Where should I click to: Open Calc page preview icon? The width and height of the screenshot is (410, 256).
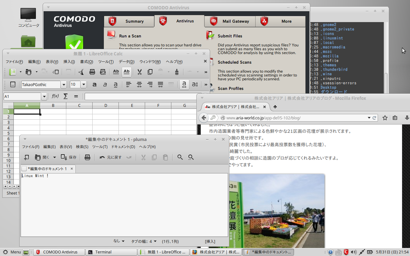tap(103, 72)
